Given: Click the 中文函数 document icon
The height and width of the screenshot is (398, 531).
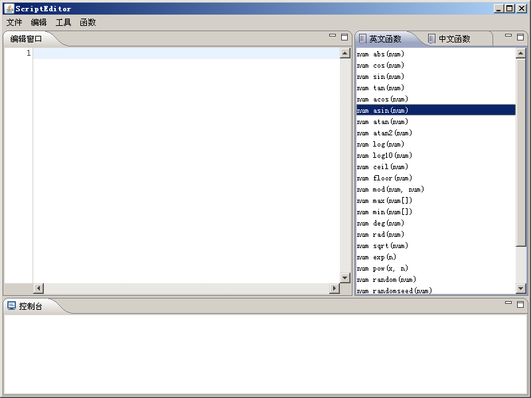Looking at the screenshot, I should coord(431,38).
